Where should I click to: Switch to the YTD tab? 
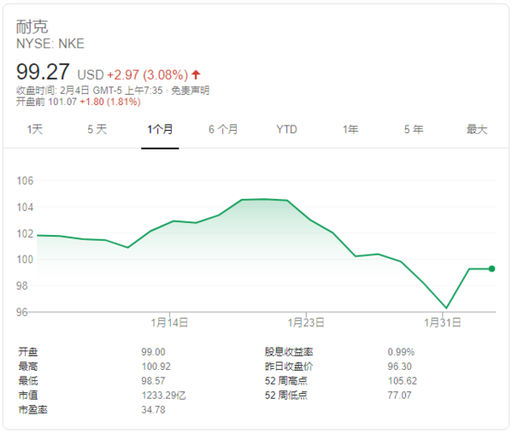286,129
